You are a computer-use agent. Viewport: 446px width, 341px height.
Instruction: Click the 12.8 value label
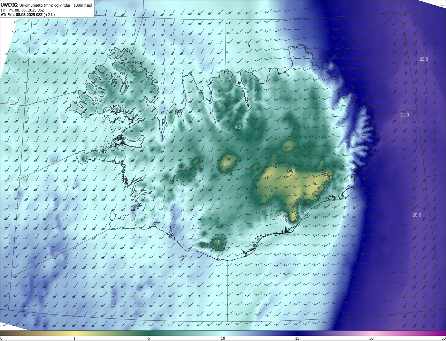click(x=52, y=253)
